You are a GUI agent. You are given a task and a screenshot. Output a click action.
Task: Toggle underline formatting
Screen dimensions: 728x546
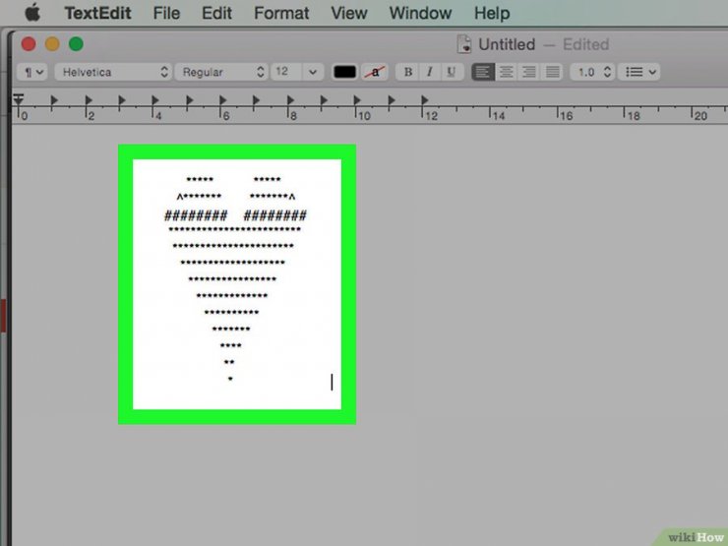pyautogui.click(x=452, y=72)
